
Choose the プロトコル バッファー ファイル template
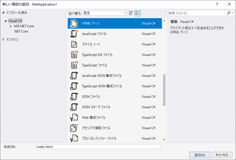[x=115, y=138]
